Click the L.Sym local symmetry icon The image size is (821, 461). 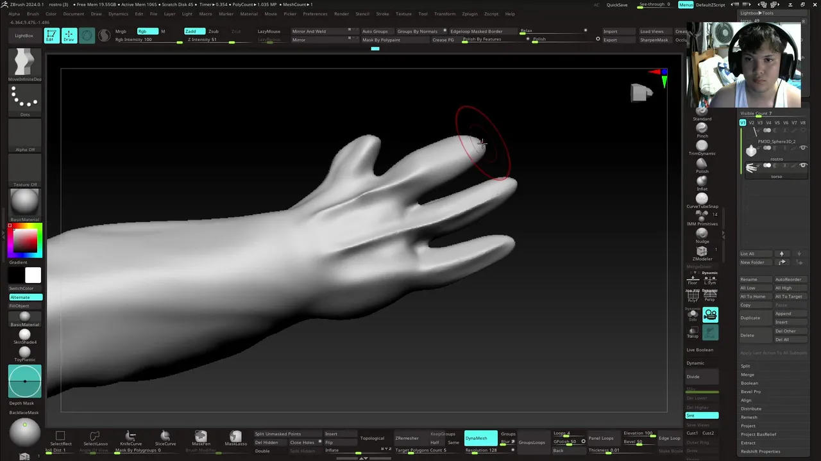coord(710,280)
